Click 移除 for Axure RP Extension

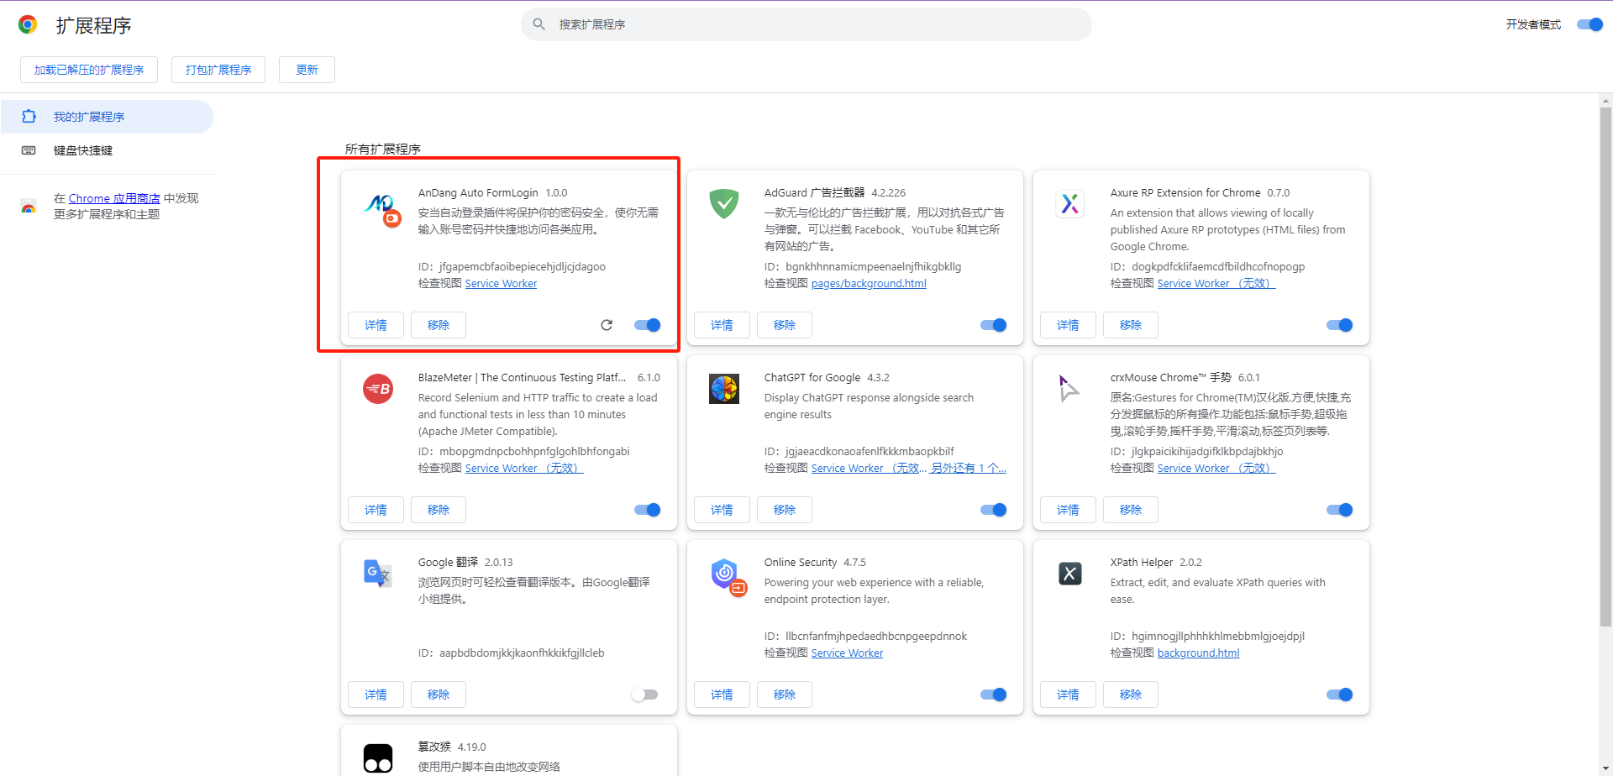coord(1131,325)
